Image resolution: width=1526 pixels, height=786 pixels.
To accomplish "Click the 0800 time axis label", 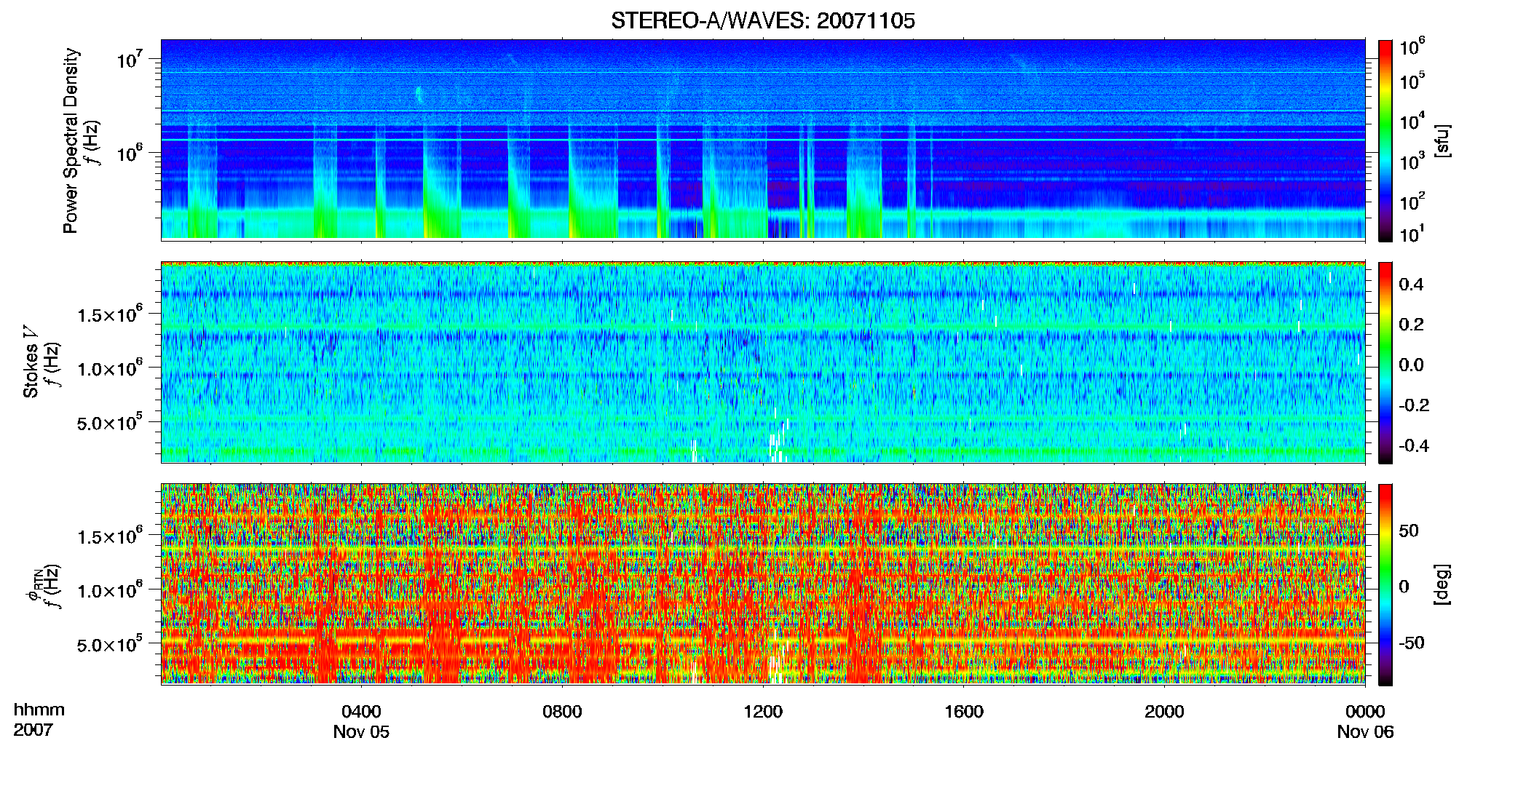I will tap(562, 711).
